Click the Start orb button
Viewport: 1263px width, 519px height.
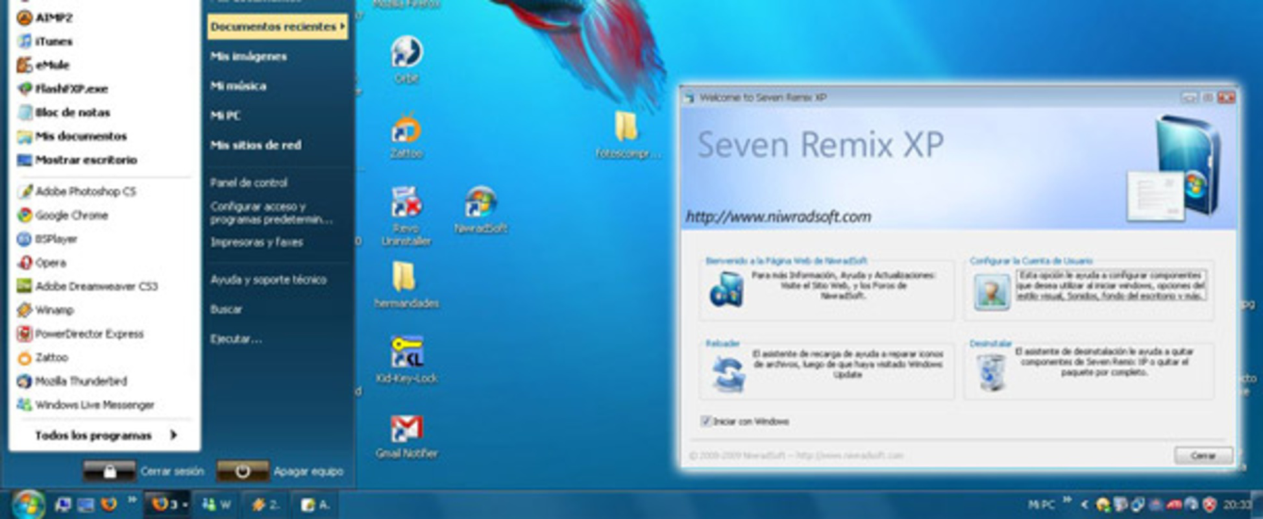(x=27, y=505)
